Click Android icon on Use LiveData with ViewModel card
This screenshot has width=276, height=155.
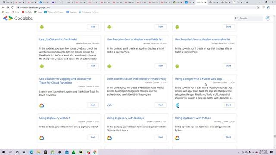41,66
